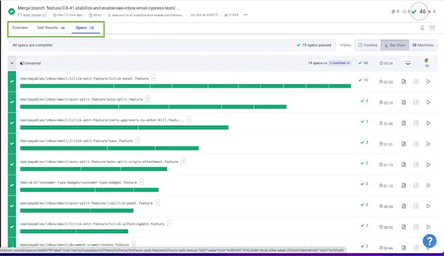The image size is (444, 256).
Task: Open output log for customer-type-badges.feature
Action: (404, 185)
